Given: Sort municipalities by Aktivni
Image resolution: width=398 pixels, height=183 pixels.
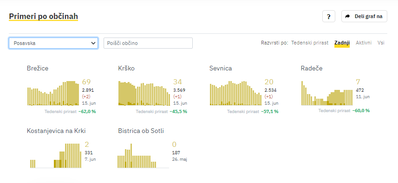Looking at the screenshot, I should (364, 43).
